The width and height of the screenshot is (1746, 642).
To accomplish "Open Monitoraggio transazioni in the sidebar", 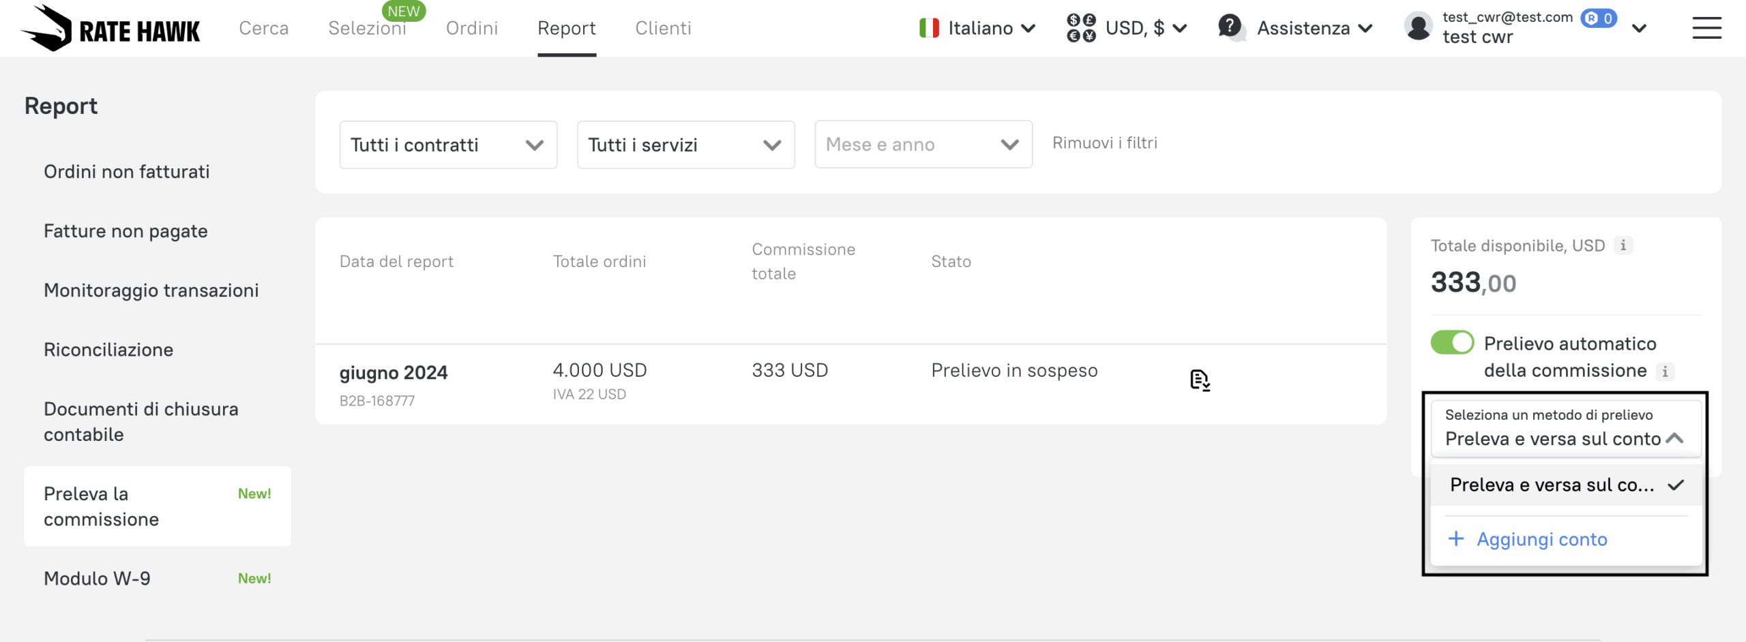I will coord(151,290).
